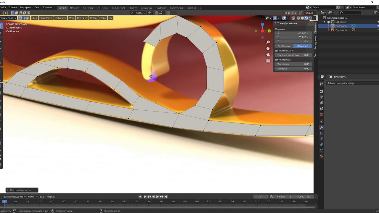Toggle the Collection visibility checkbox in outliner

click(x=329, y=22)
